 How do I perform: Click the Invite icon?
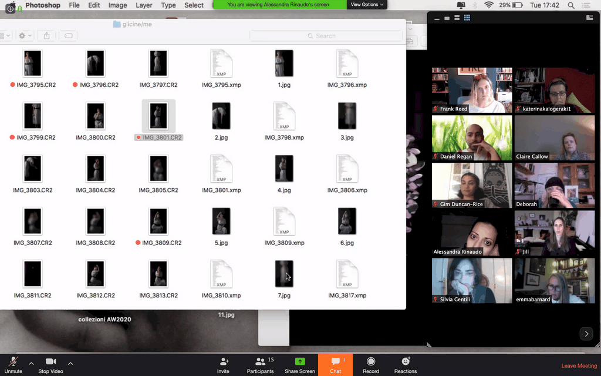224,362
